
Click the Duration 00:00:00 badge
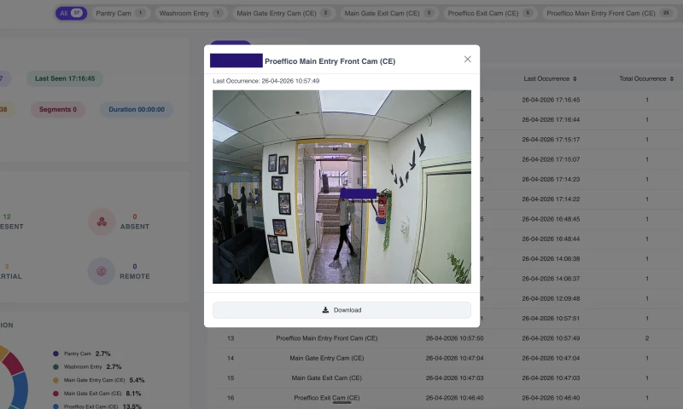coord(137,110)
